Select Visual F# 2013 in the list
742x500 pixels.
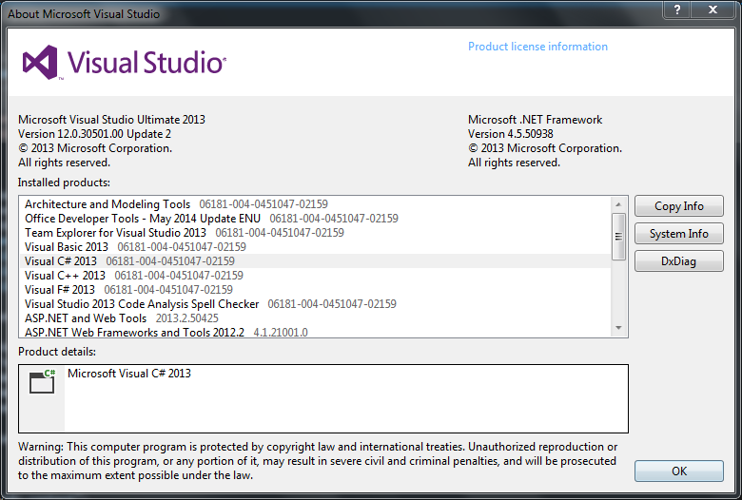pos(315,290)
